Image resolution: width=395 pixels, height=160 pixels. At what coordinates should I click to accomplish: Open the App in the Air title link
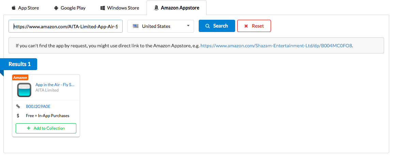tap(55, 85)
